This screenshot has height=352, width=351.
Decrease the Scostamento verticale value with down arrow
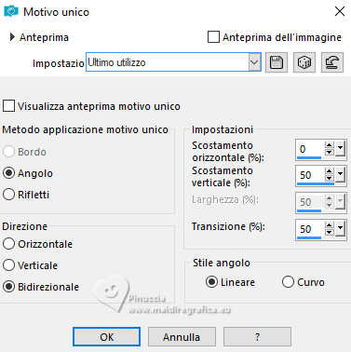pos(329,179)
